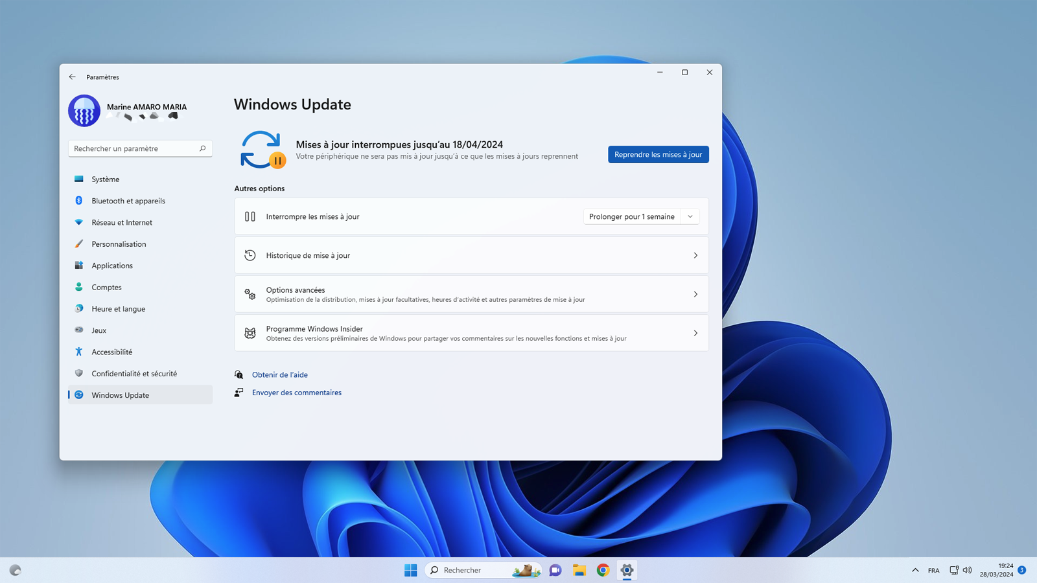Open Bluetooth et appareils settings

(127, 201)
